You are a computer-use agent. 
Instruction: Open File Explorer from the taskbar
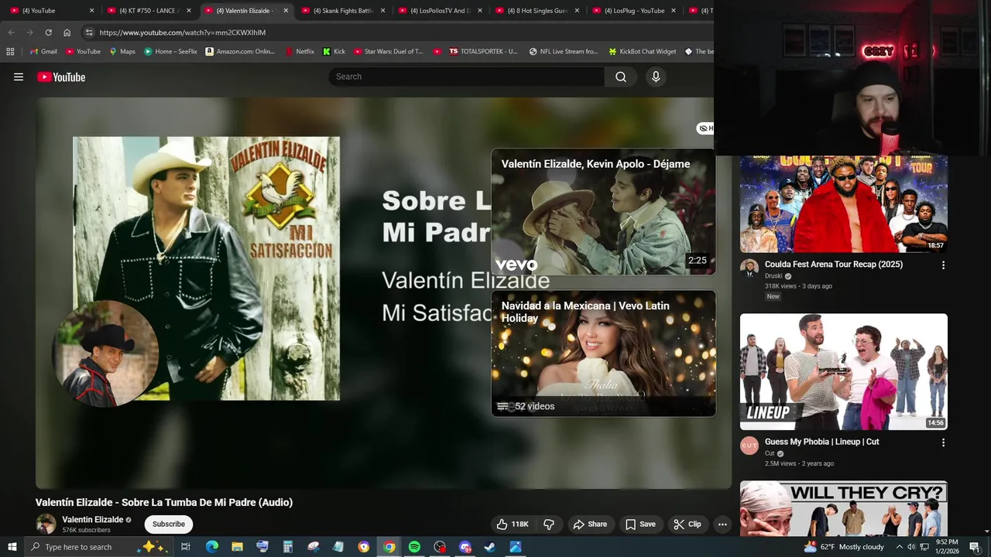[x=237, y=547]
